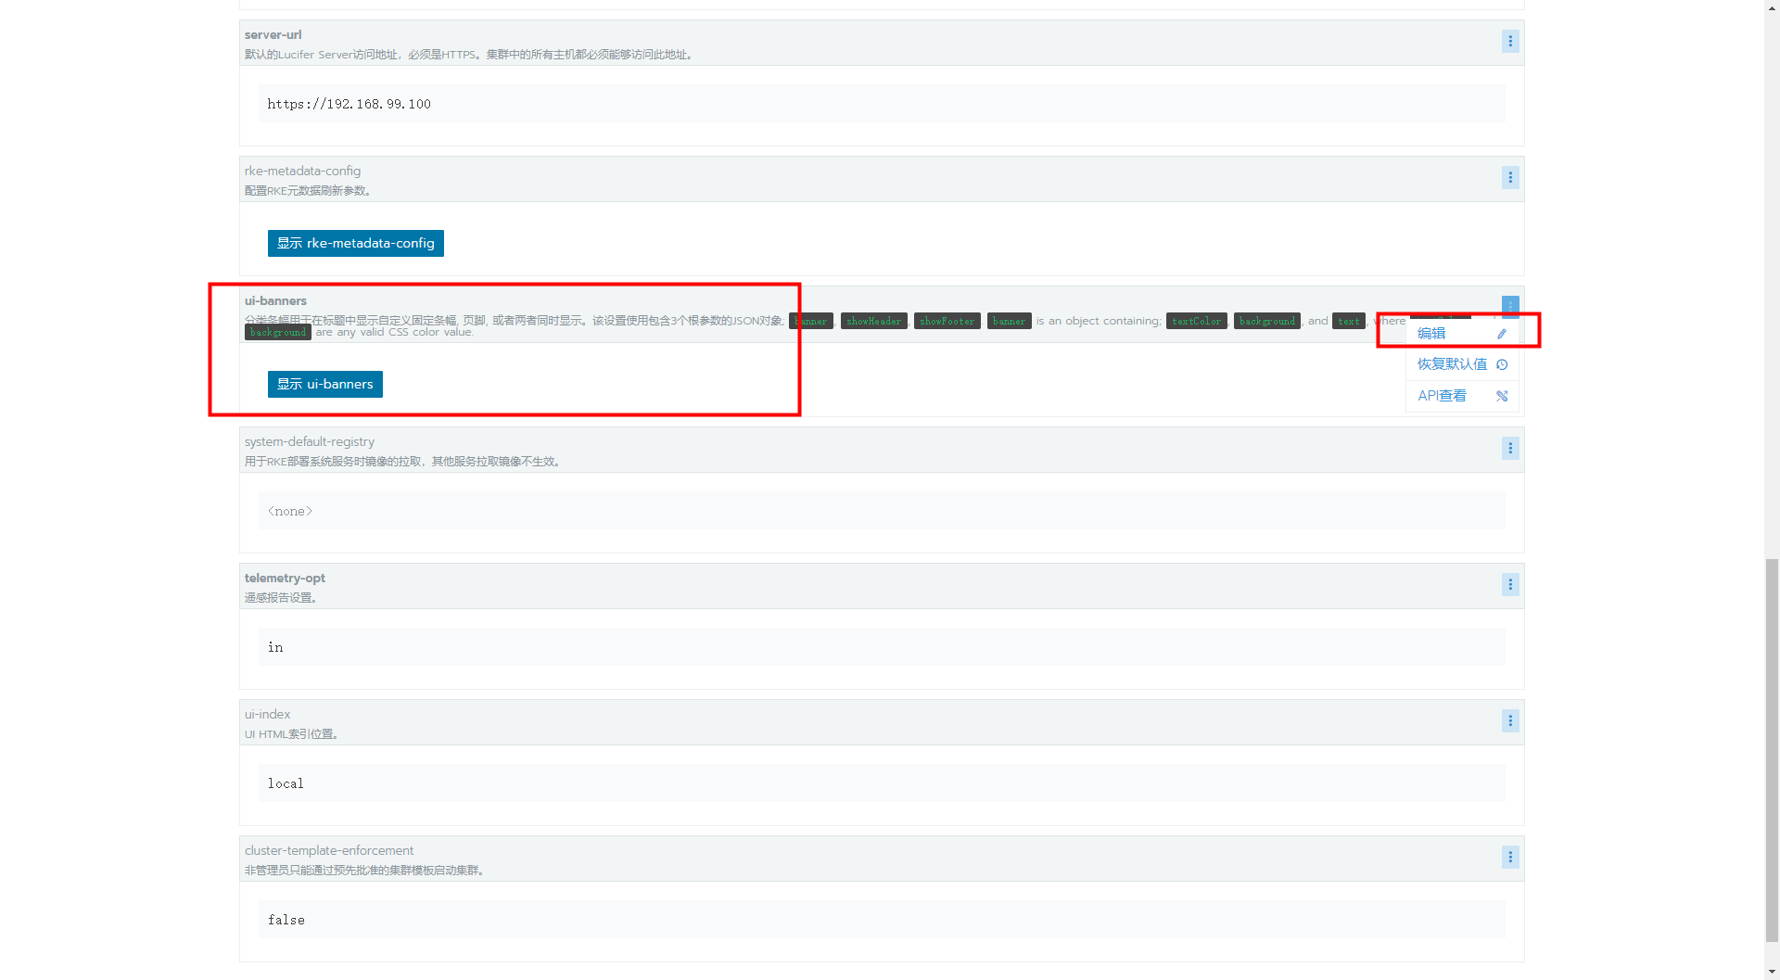This screenshot has width=1780, height=980.
Task: Show the ui-banners value
Action: point(325,384)
